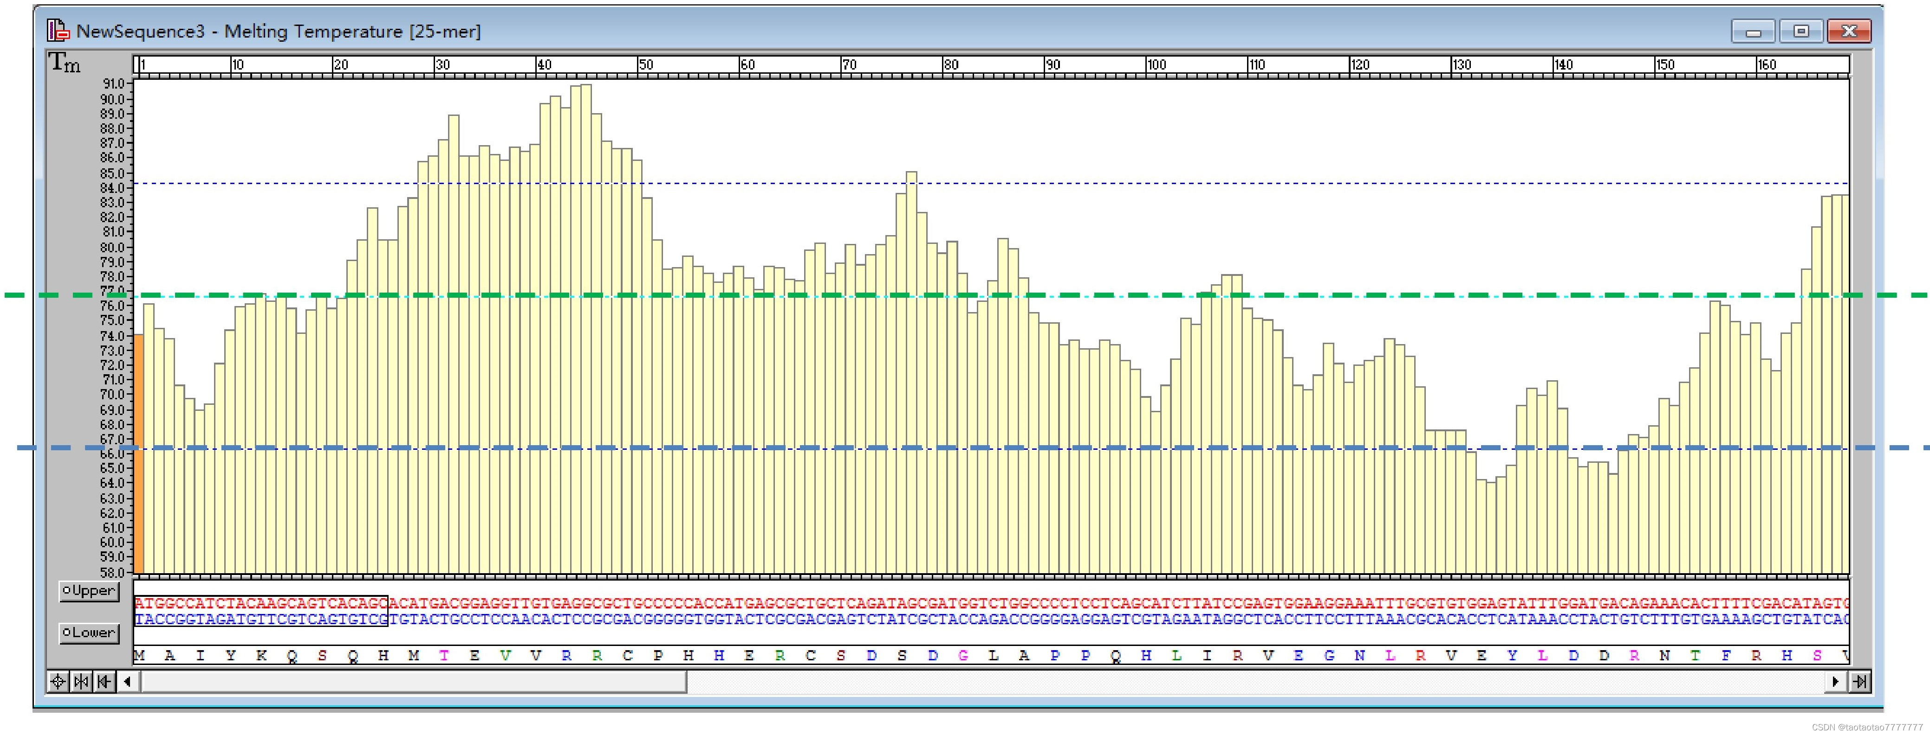Jump to sequence start with bar-arrow icon
Screen dimensions: 1930x735
(104, 682)
